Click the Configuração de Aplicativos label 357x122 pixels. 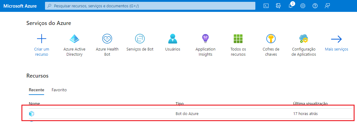tap(304, 52)
